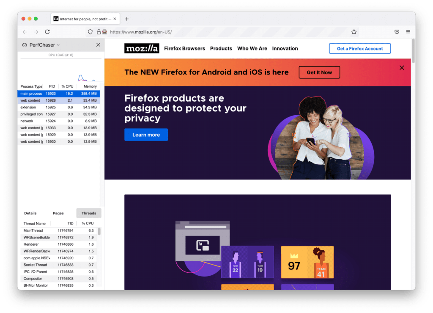Viewport: 433px width, 313px height.
Task: Select web content process 15929
Action: click(x=58, y=135)
